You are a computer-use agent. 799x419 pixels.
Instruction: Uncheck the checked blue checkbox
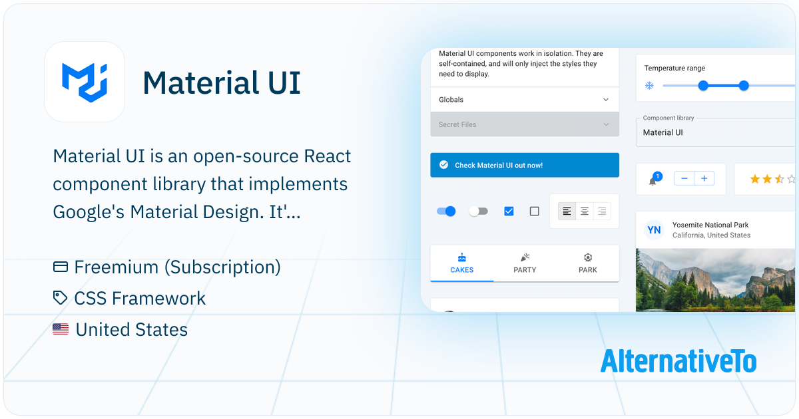point(509,211)
